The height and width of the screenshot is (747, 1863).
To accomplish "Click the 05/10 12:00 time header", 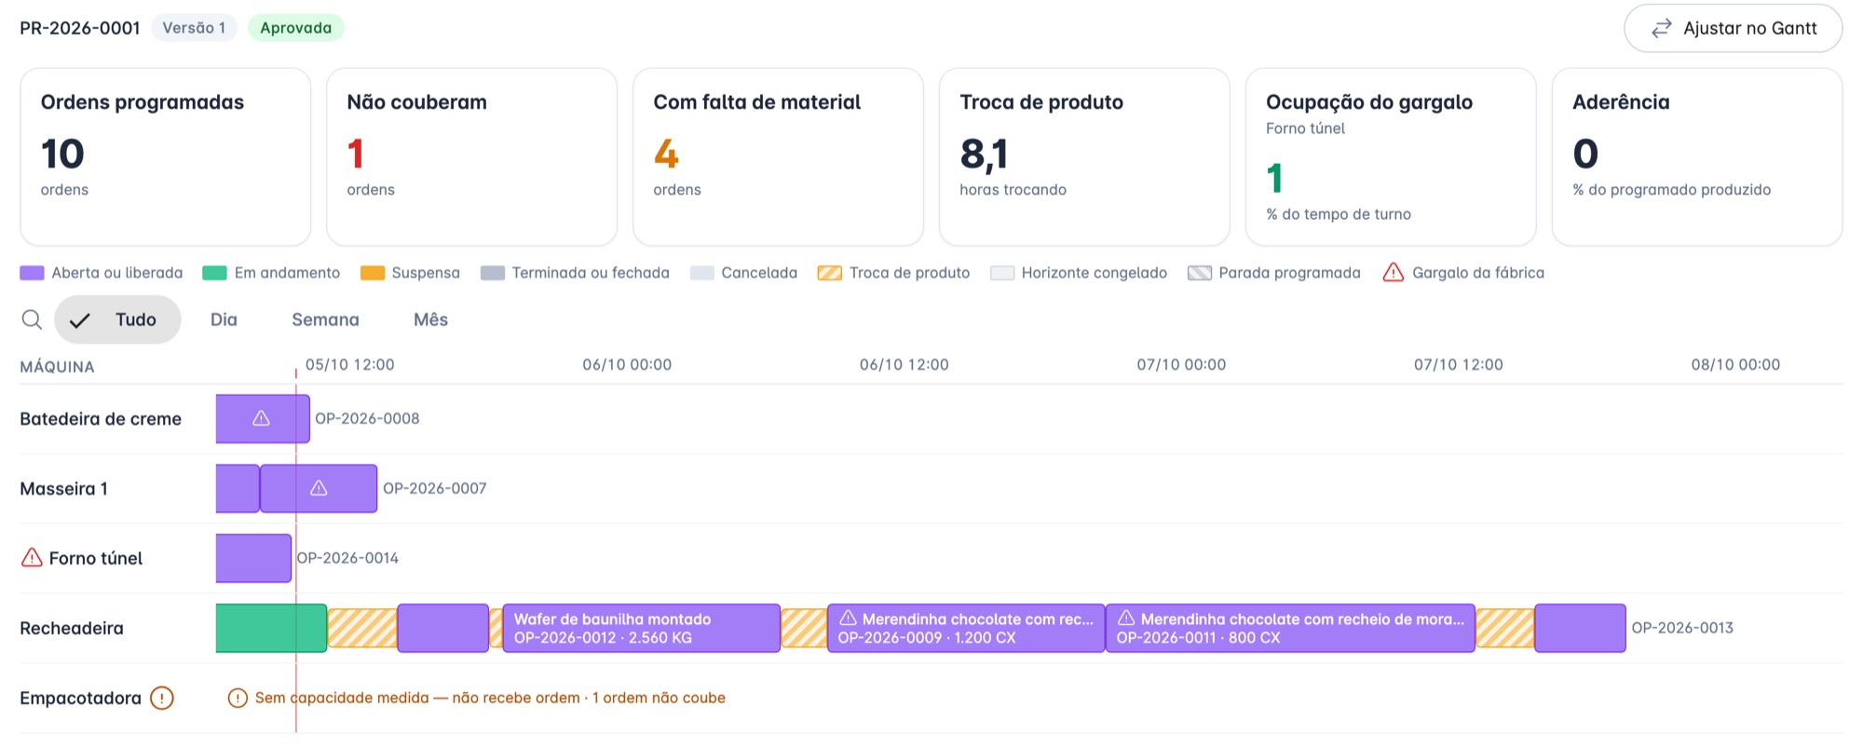I will [350, 364].
